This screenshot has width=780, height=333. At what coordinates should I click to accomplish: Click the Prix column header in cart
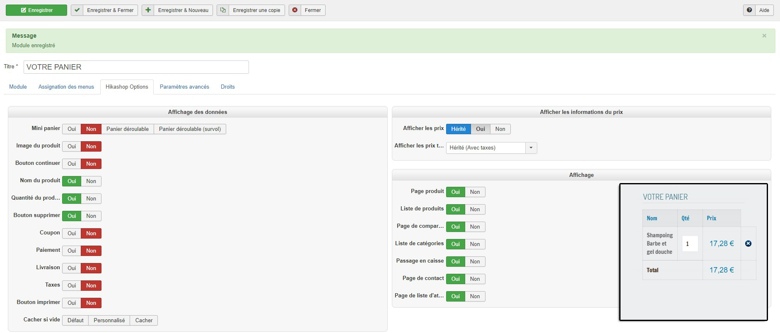point(712,218)
